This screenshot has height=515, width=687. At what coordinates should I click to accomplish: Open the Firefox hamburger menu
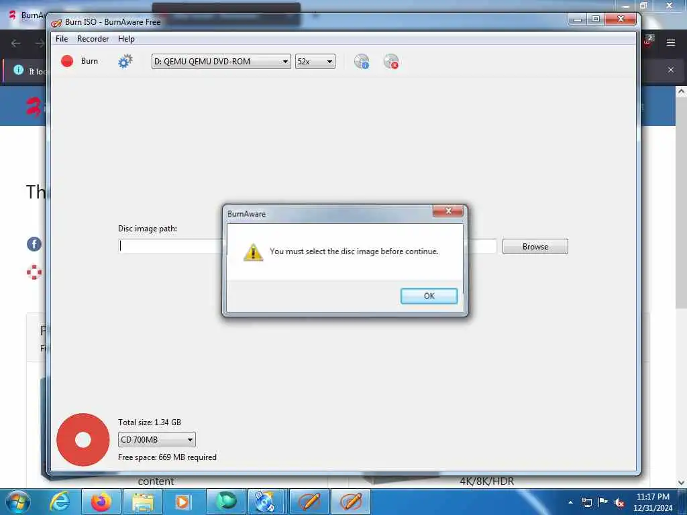[x=671, y=43]
